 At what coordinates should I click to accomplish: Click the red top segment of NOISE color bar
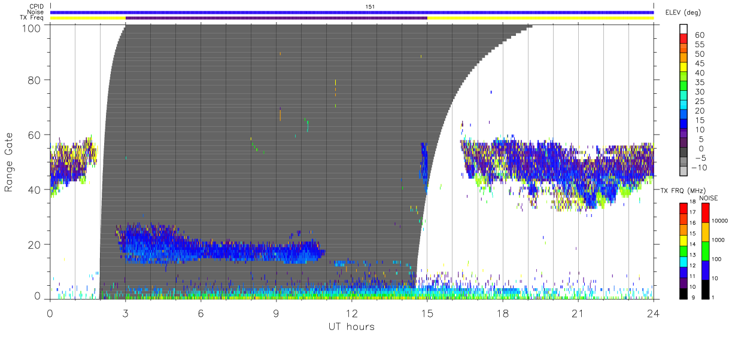(705, 213)
